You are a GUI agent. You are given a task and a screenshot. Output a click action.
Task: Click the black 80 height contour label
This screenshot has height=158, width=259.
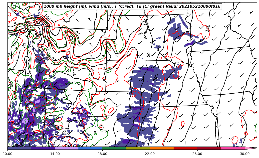[x=149, y=55]
